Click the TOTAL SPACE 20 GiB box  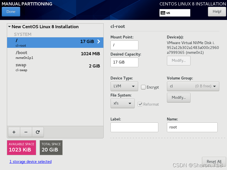[x=51, y=148]
